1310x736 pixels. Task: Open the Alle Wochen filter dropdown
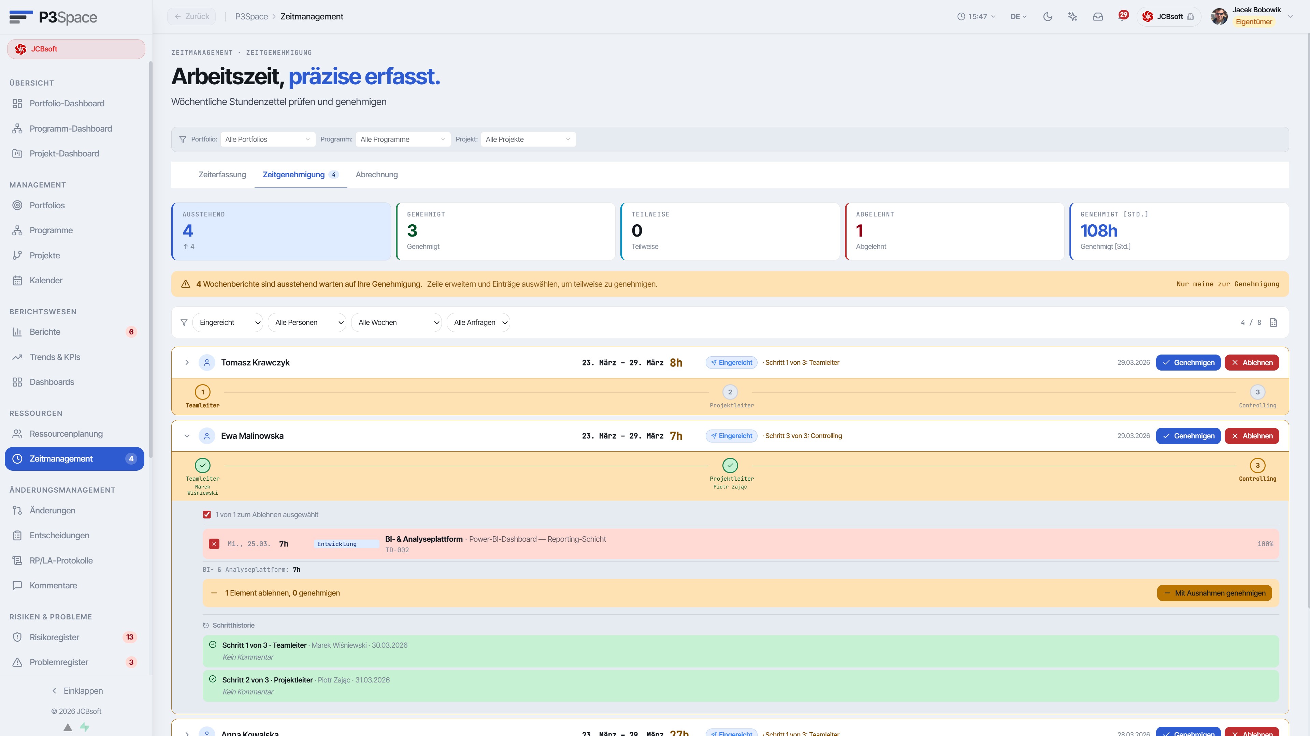396,322
